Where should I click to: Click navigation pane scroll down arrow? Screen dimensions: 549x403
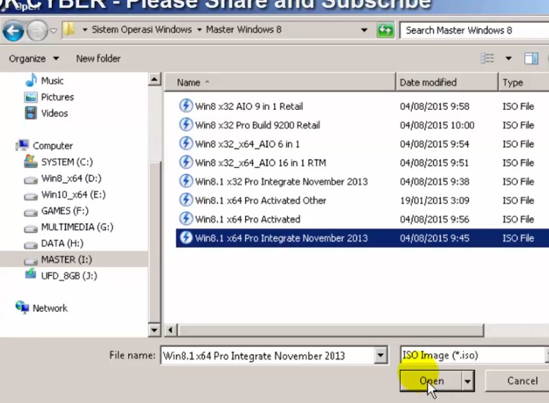pyautogui.click(x=154, y=330)
